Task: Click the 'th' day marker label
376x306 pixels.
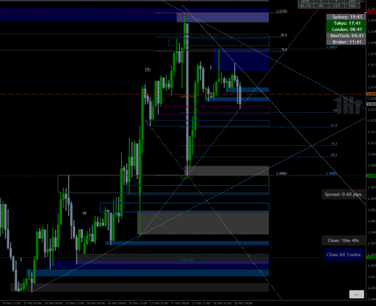Action: click(148, 70)
